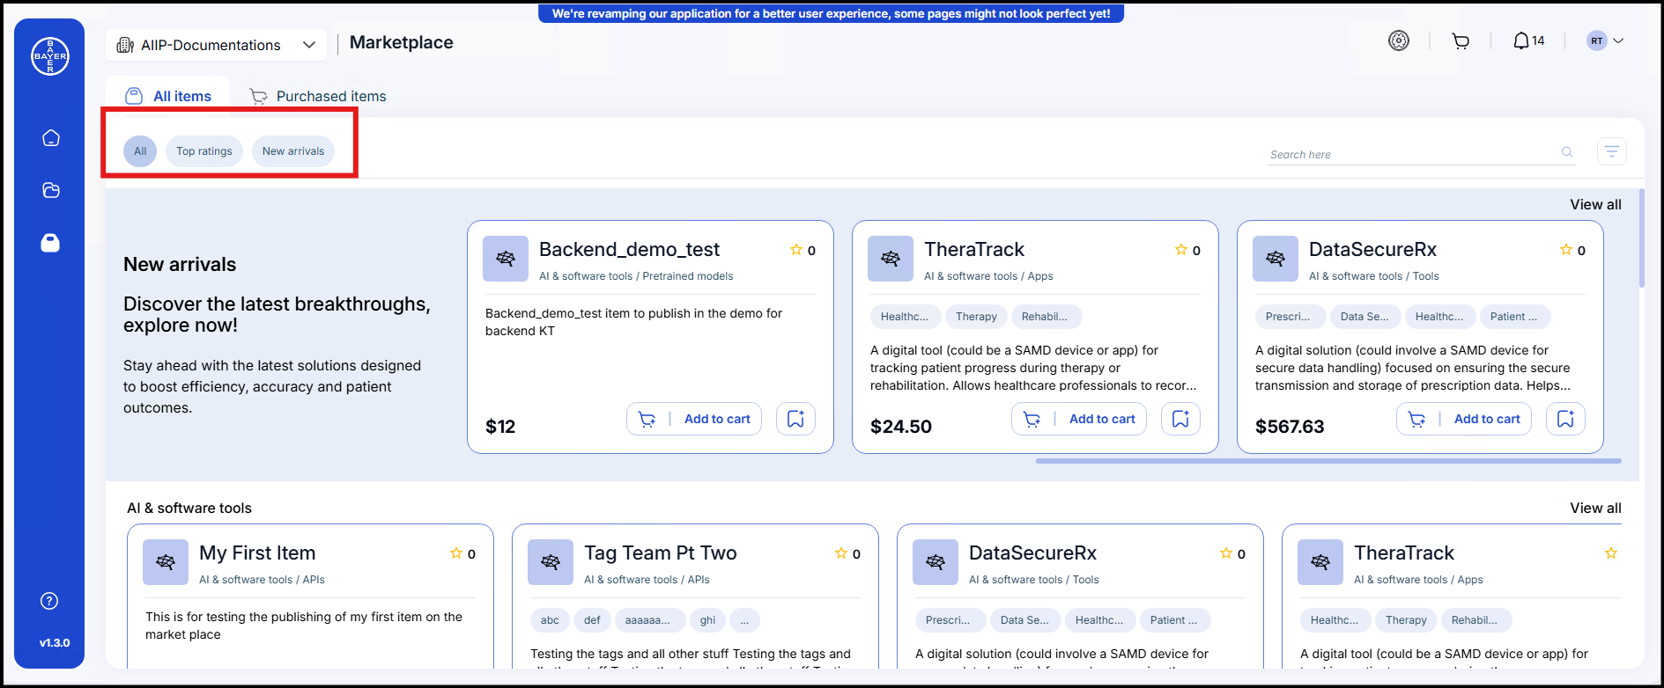1664x688 pixels.
Task: Add DataSecureRx to cart in New arrivals
Action: coord(1464,419)
